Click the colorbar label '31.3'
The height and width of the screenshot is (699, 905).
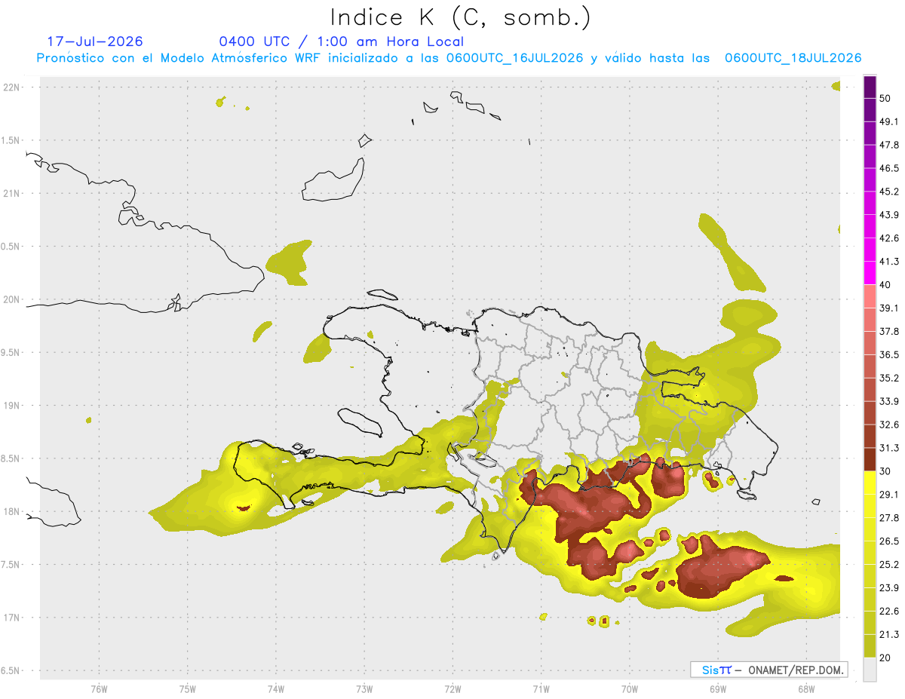(889, 448)
